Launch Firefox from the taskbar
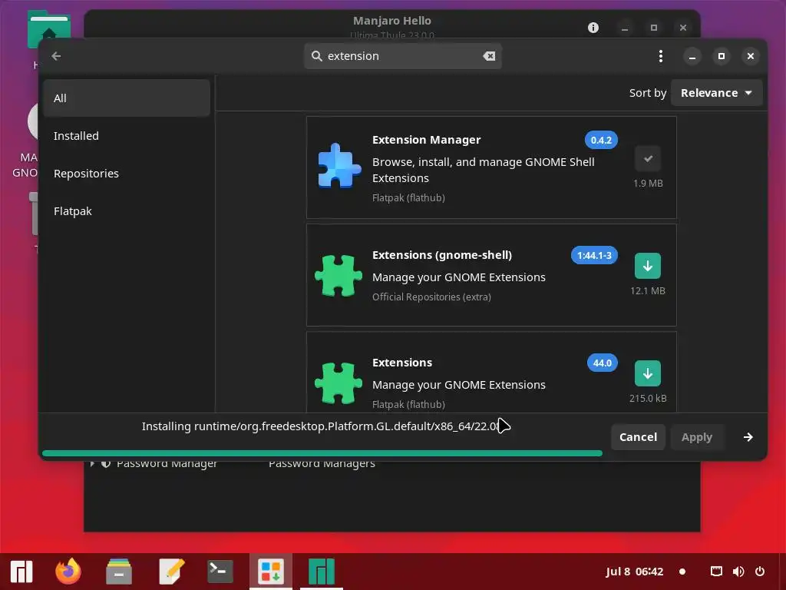786x590 pixels. [68, 572]
